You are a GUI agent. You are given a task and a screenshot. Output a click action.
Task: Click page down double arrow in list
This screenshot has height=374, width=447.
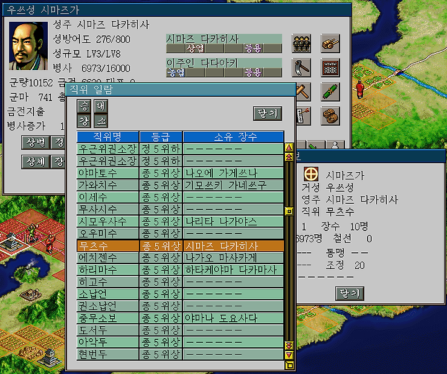(289, 346)
